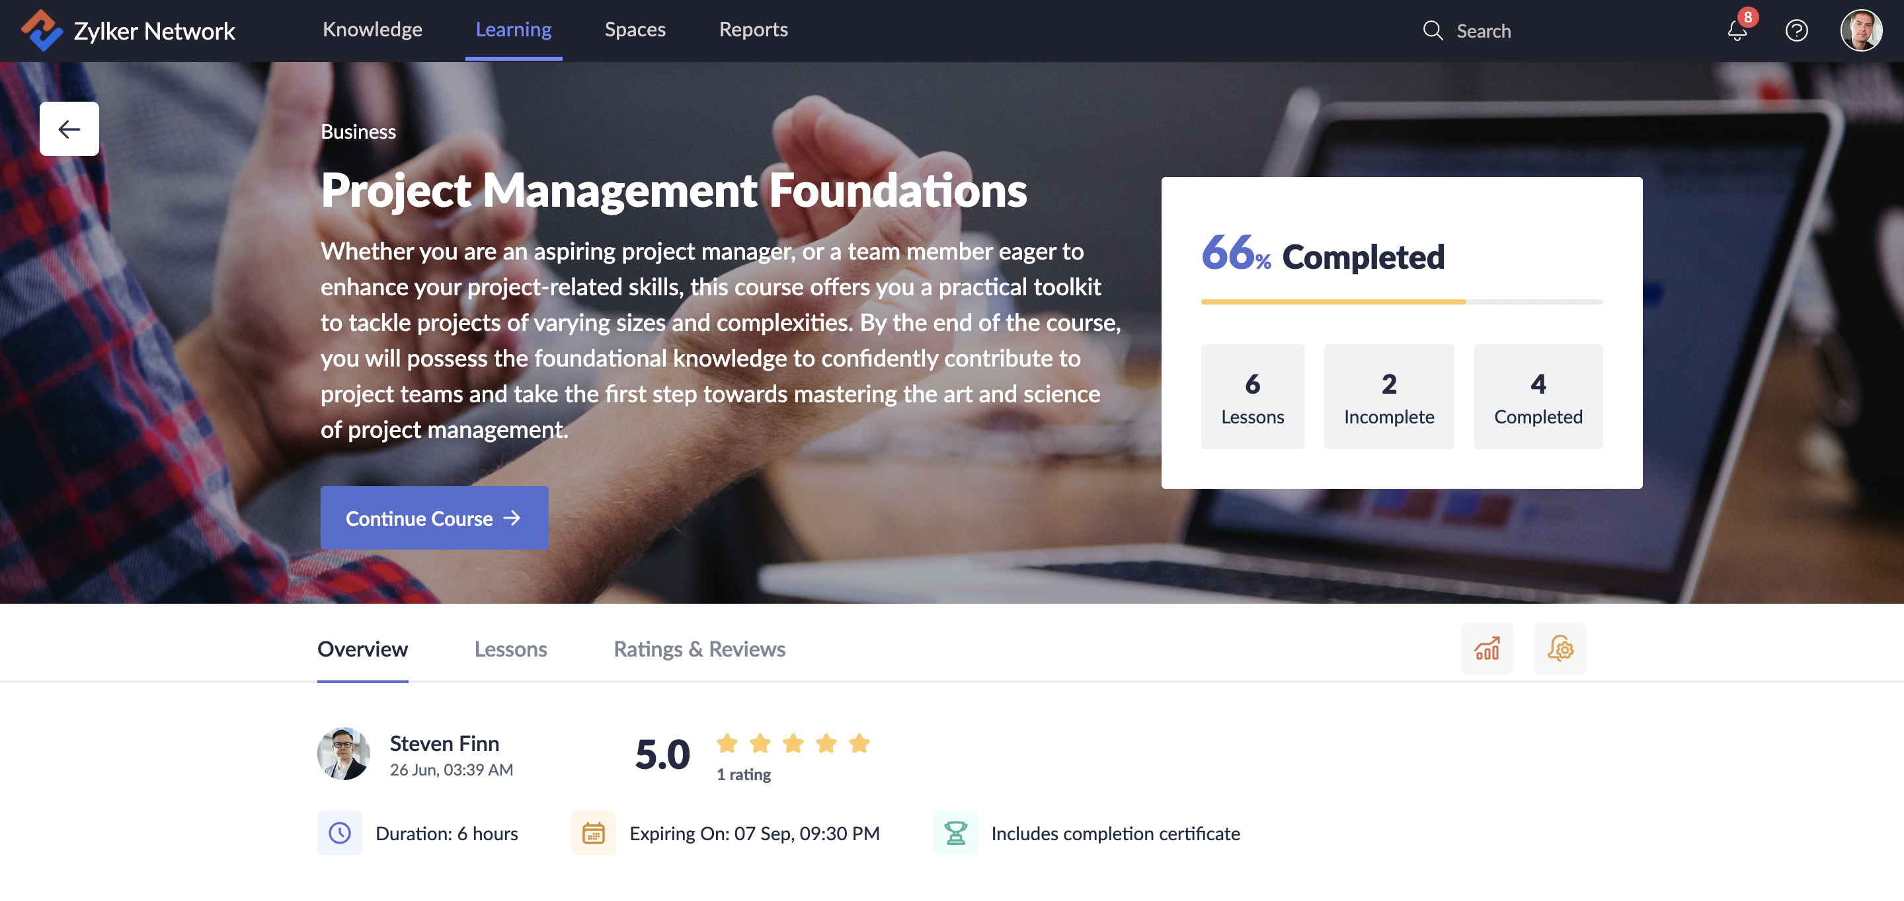Select the Learning menu item
1904x901 pixels.
(514, 30)
